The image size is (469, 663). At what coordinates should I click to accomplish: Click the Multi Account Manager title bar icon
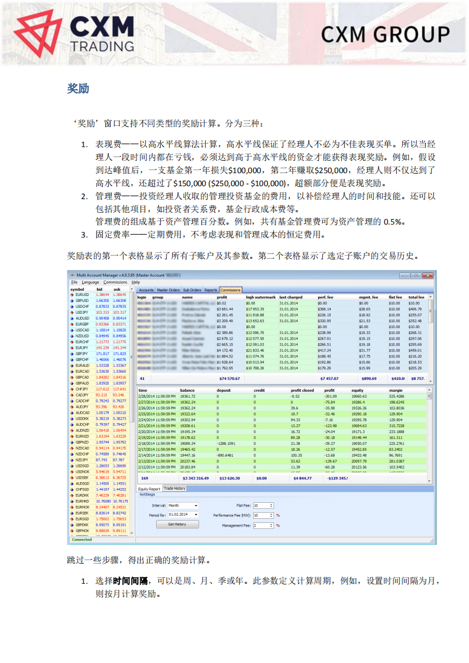[x=72, y=275]
